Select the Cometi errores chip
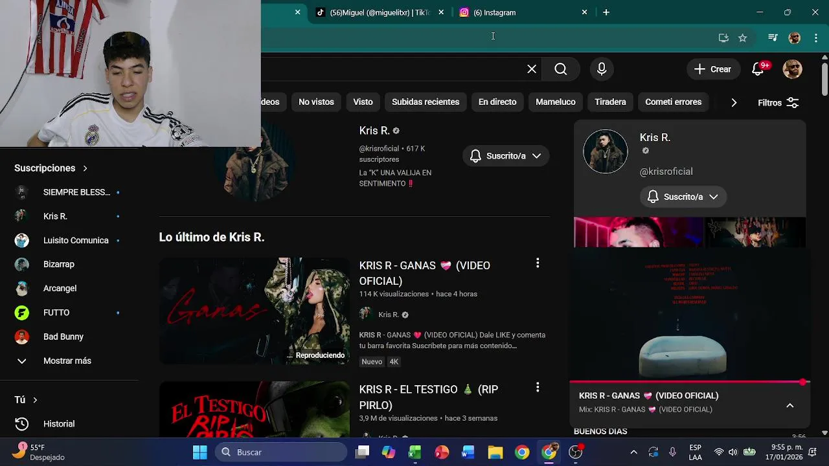The height and width of the screenshot is (466, 829). [x=673, y=102]
